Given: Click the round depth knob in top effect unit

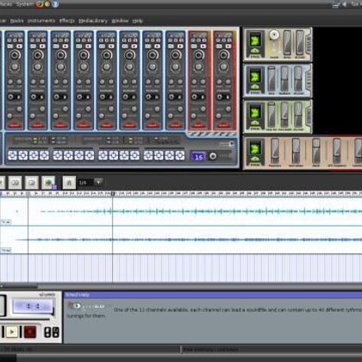Looking at the screenshot, I should click(274, 35).
